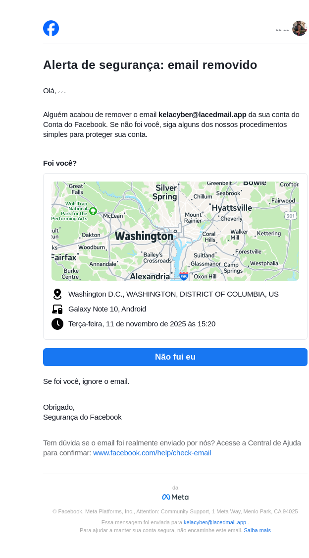Screen dimensions: 309x558
Task: Click the location pin icon
Action: click(x=57, y=294)
